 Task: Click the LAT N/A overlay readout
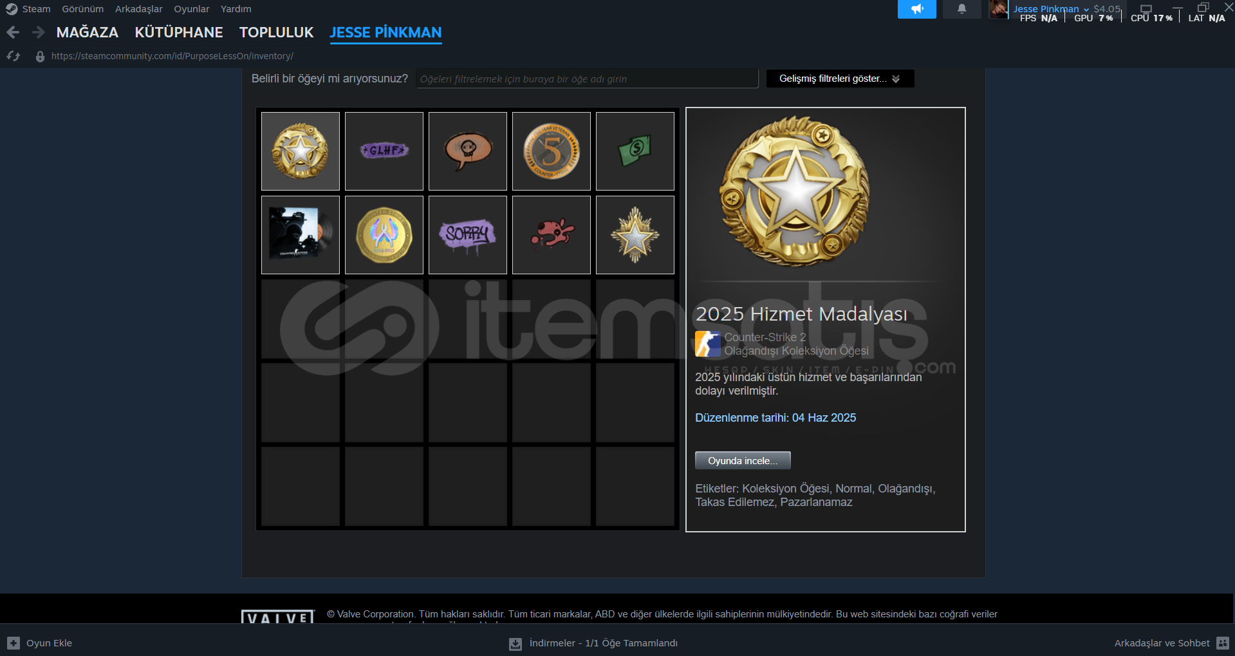pos(1207,18)
